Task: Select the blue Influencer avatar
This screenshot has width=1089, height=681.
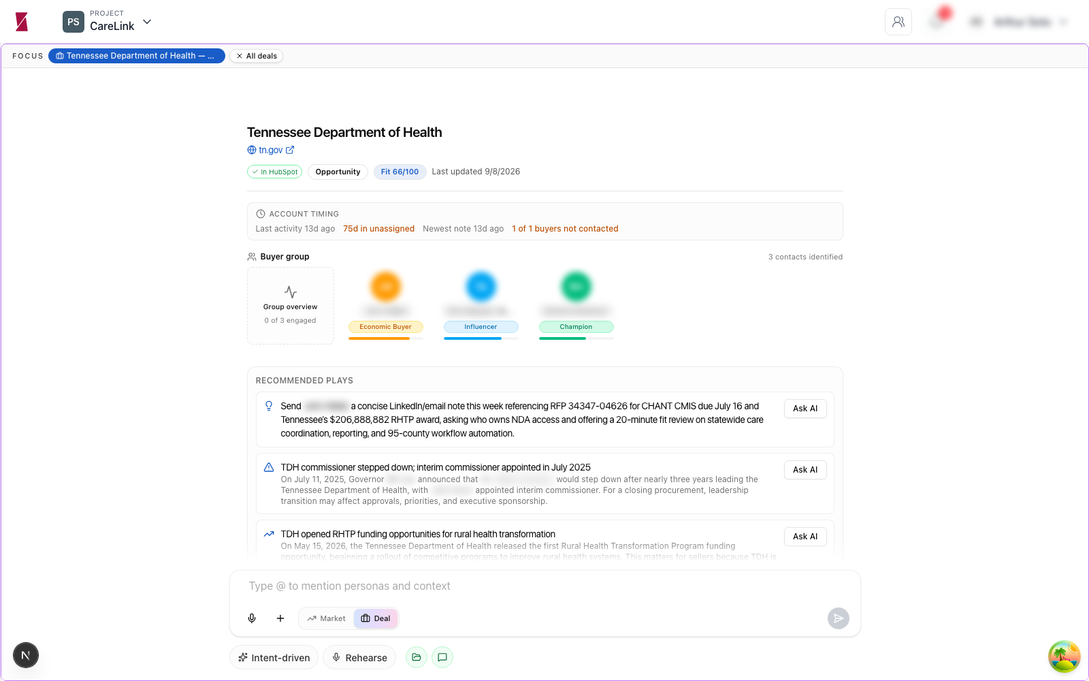Action: [481, 287]
